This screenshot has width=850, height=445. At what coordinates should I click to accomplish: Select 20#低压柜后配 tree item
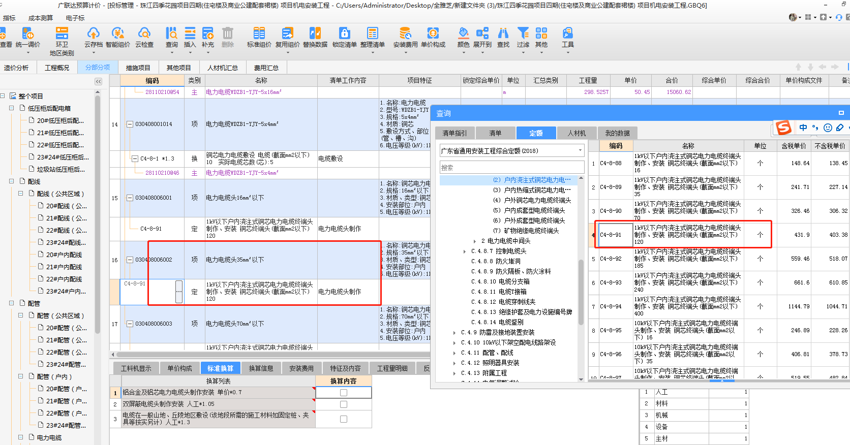pos(60,120)
